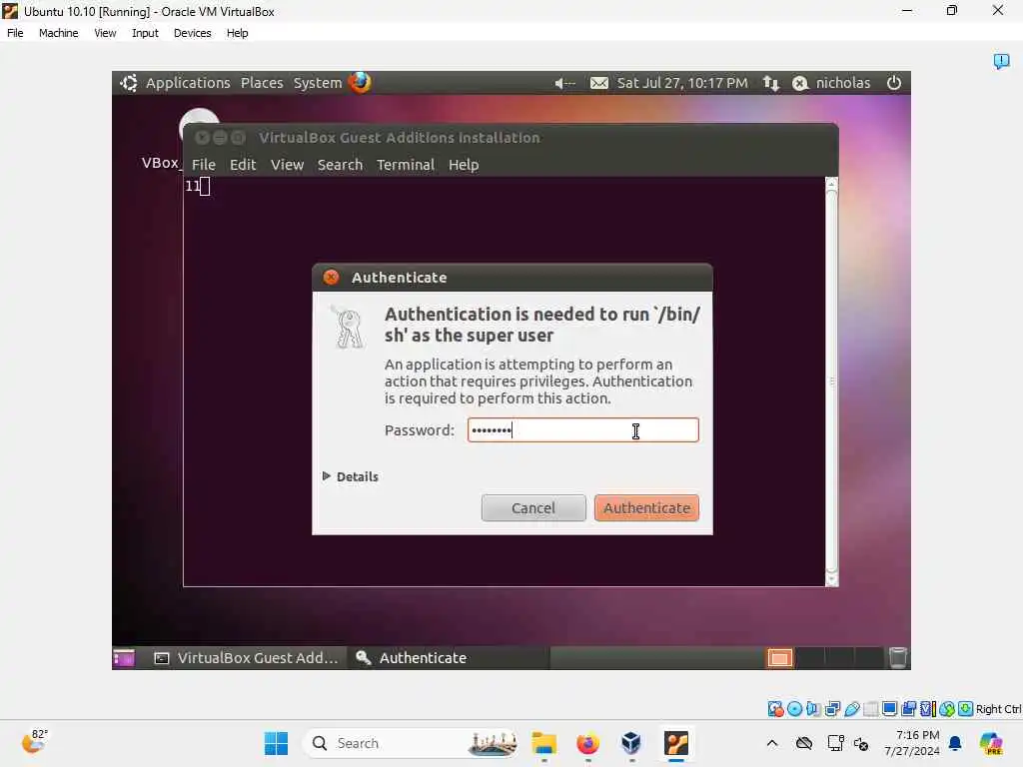Image resolution: width=1023 pixels, height=767 pixels.
Task: Click the VirtualBox recording indicator
Action: [x=908, y=709]
